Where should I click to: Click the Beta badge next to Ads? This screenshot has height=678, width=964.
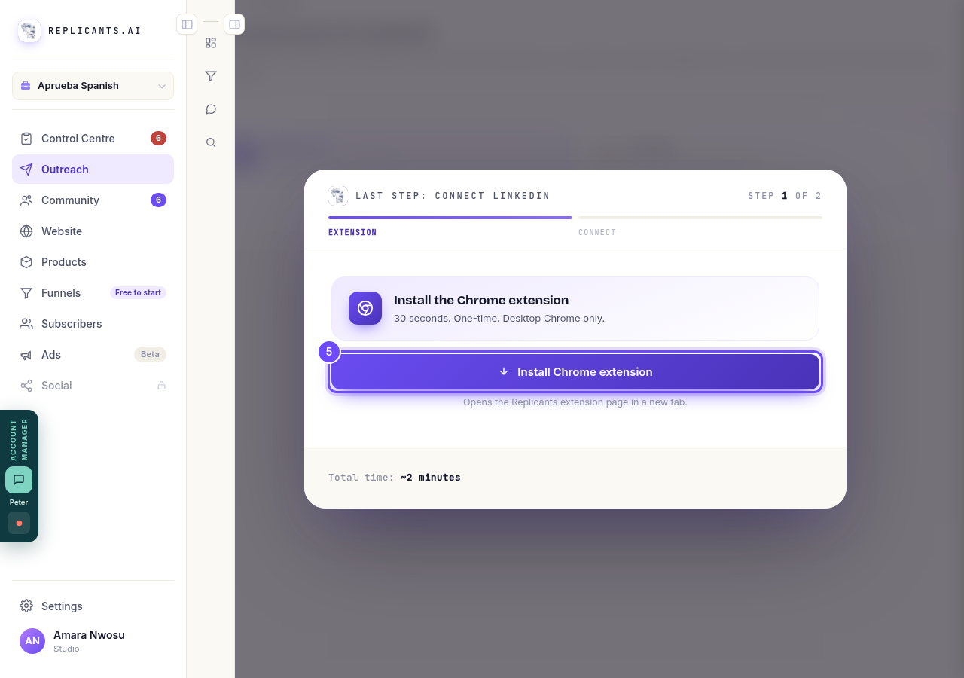tap(150, 354)
